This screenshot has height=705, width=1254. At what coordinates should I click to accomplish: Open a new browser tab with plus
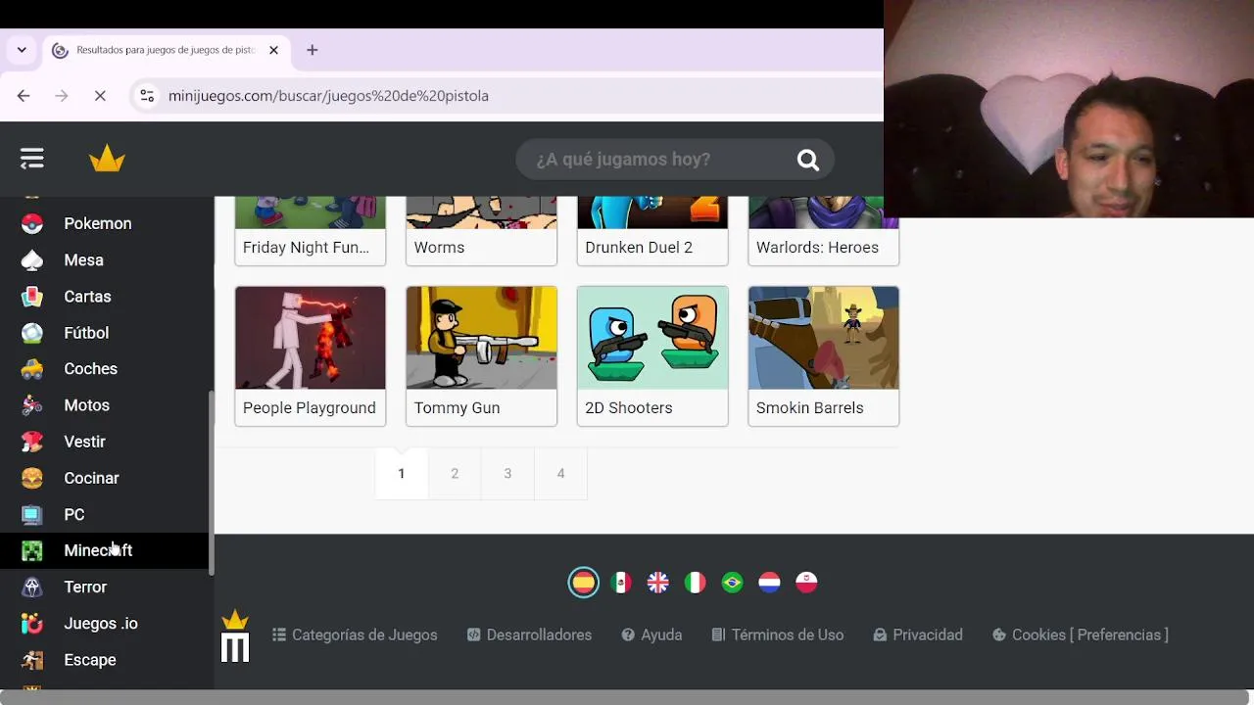312,50
